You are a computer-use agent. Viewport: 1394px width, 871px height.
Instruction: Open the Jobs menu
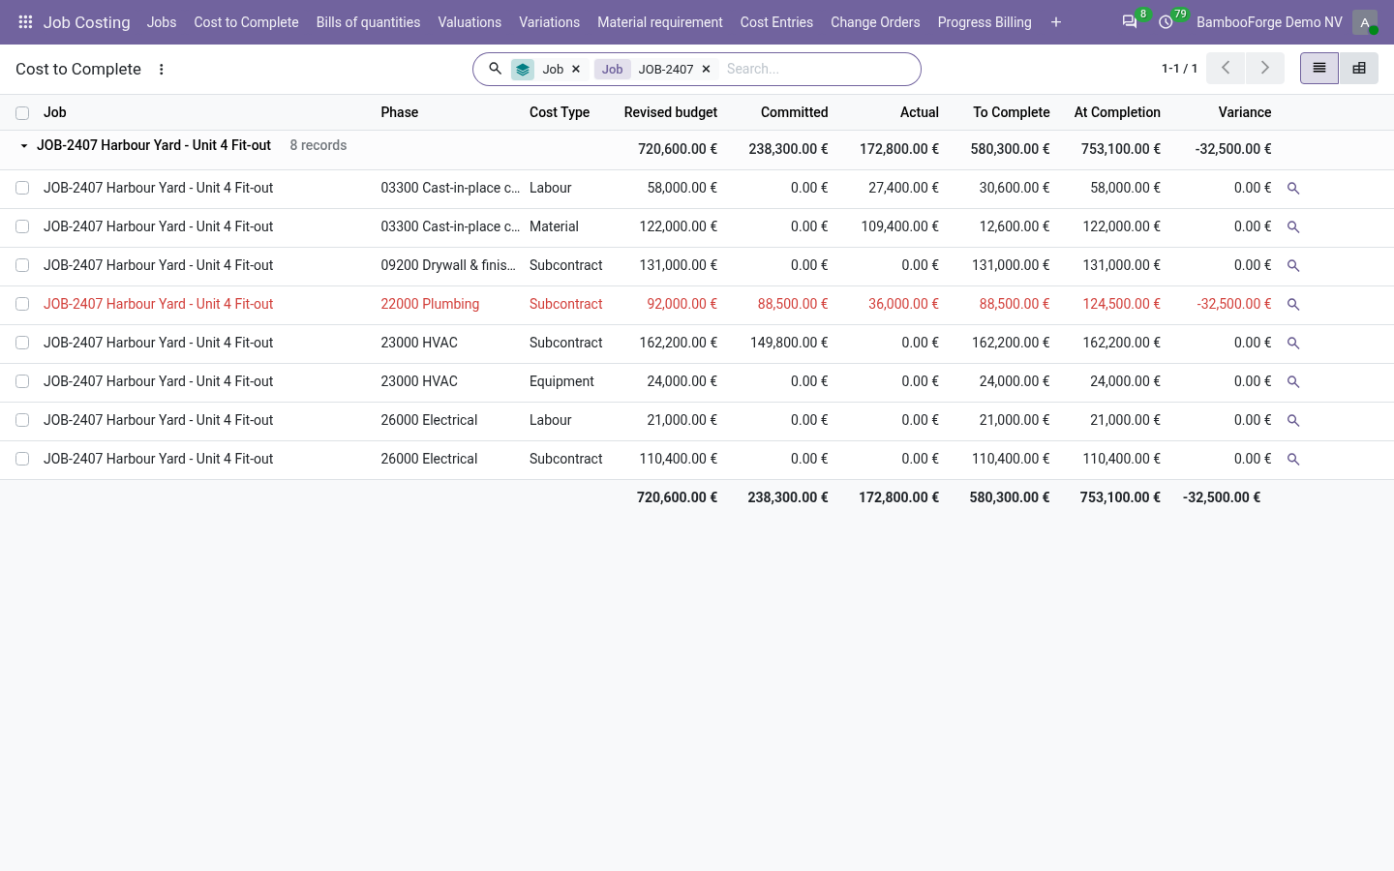[x=162, y=22]
